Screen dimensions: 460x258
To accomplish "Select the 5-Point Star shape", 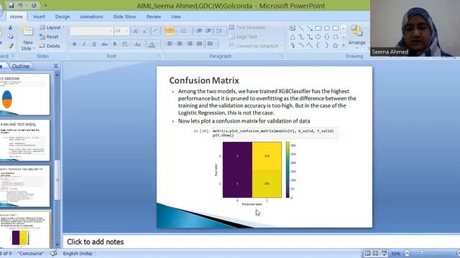I will (336, 46).
